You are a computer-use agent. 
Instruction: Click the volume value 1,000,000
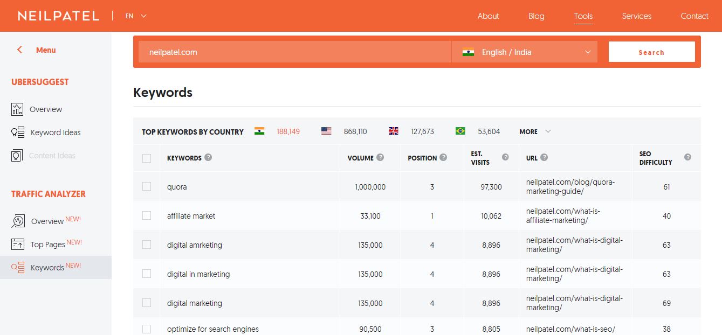(370, 187)
